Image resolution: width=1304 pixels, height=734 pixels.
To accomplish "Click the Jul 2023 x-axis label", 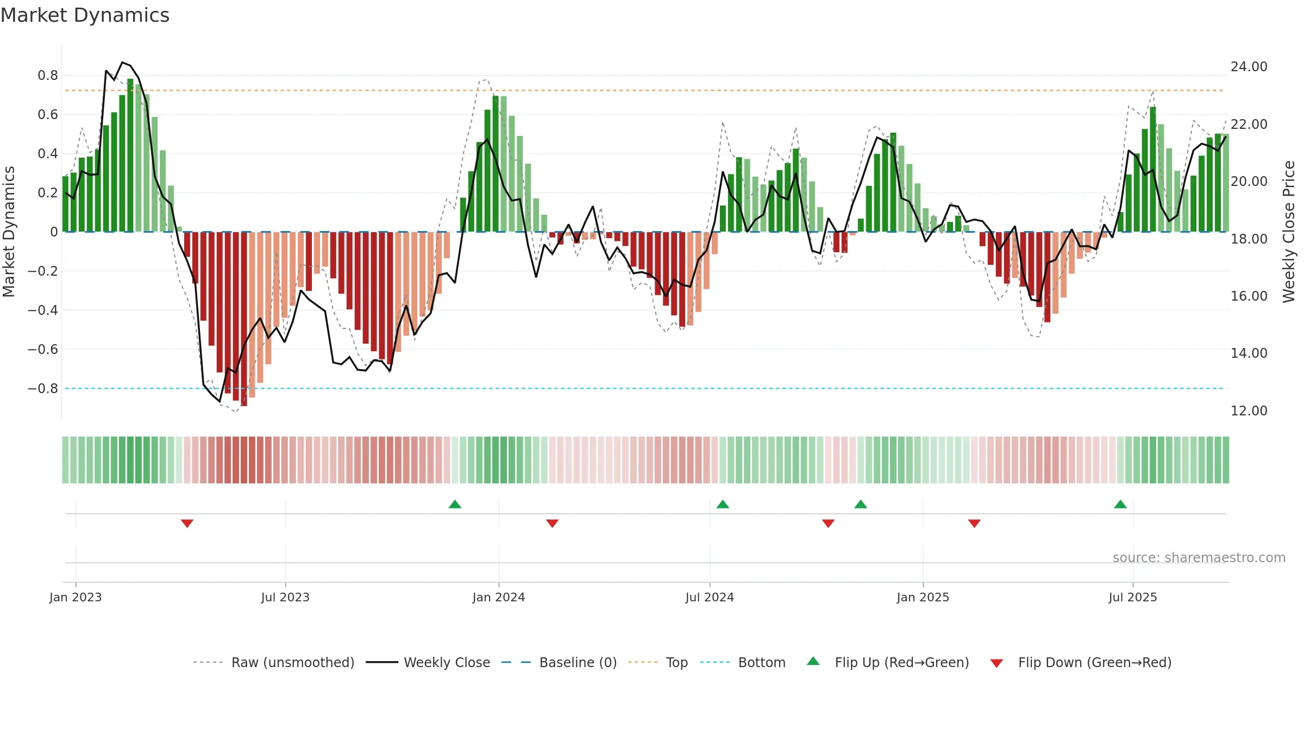I will click(x=285, y=597).
